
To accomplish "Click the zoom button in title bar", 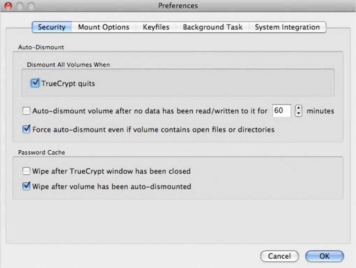I will point(31,6).
